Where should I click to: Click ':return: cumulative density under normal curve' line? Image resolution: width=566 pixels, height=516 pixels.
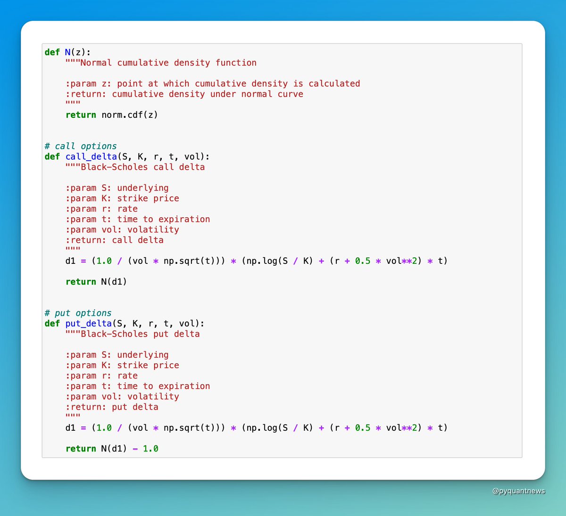pos(184,94)
